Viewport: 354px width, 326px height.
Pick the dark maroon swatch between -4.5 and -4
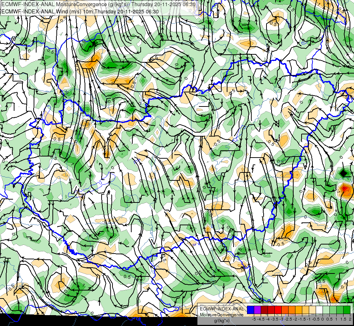click(x=264, y=310)
